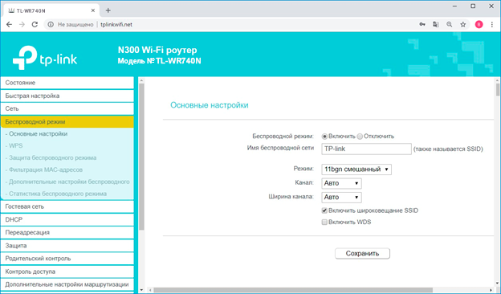Go to Защита беспроводного режима submenu
Image resolution: width=501 pixels, height=294 pixels.
tap(52, 158)
